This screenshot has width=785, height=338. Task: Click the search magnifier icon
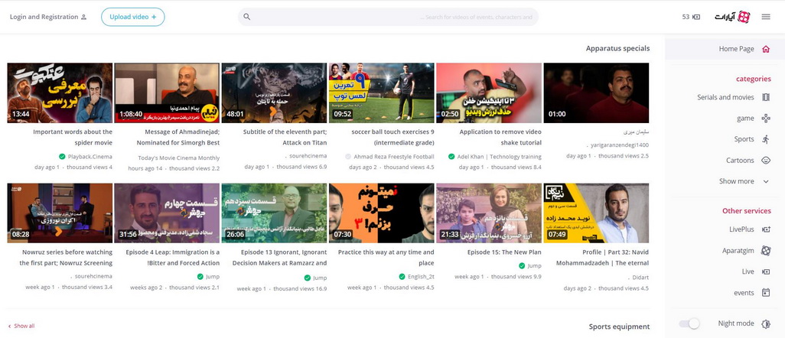point(246,17)
